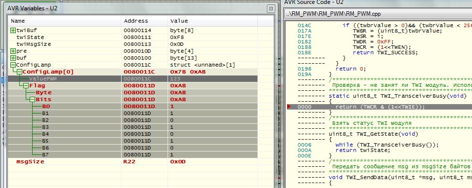Click the 'return TWI_SUCCESS;' source line
Image resolution: width=472 pixels, height=188 pixels.
pyautogui.click(x=385, y=52)
